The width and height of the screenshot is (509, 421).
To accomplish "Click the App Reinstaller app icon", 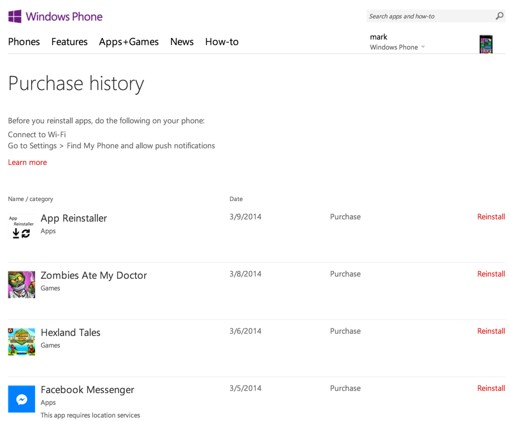I will [22, 227].
